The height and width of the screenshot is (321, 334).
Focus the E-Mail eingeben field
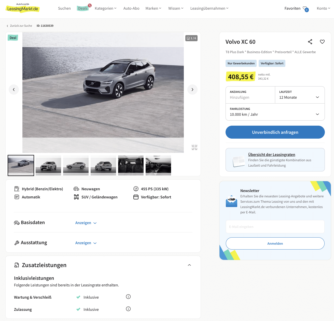[275, 227]
